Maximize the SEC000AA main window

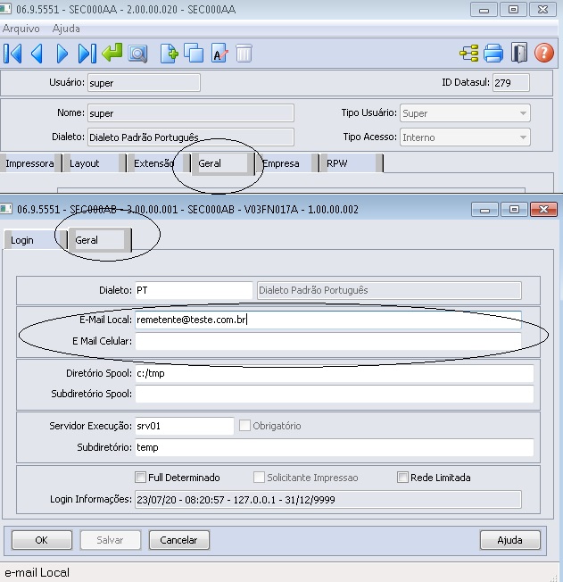pos(514,9)
